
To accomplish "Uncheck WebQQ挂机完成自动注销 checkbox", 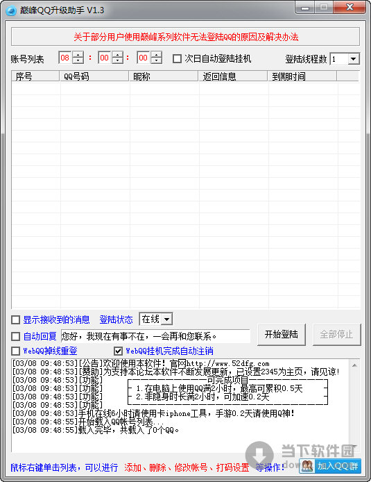I will coord(118,351).
